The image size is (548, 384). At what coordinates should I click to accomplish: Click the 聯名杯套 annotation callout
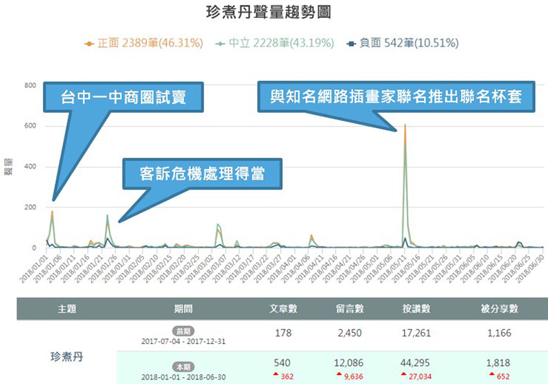pyautogui.click(x=396, y=97)
